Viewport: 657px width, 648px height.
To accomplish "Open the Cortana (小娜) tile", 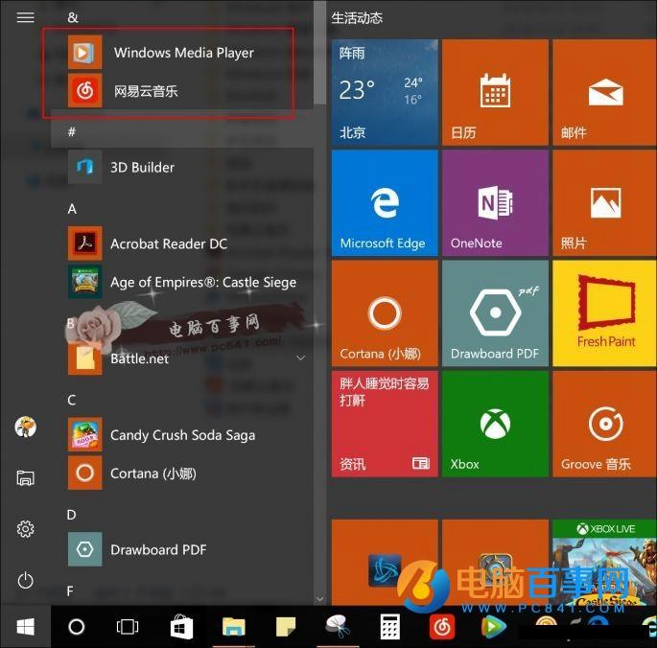I will click(x=385, y=313).
